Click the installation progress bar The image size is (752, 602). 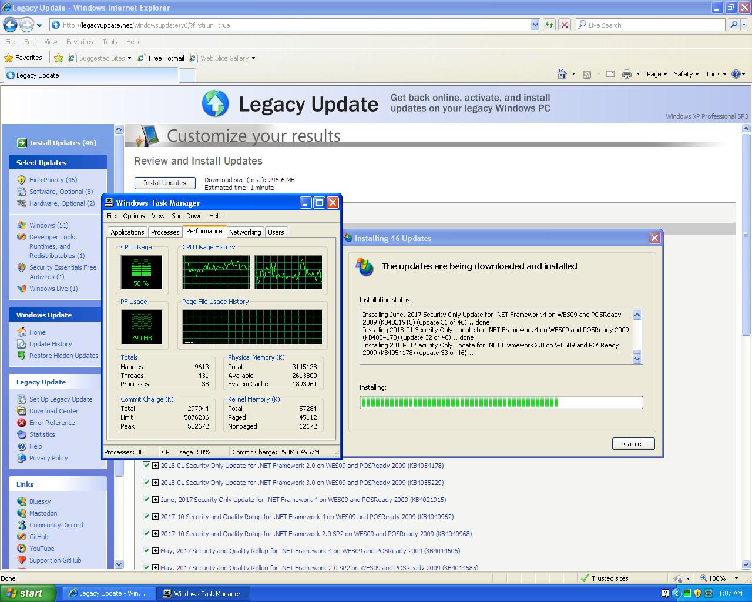coord(501,403)
